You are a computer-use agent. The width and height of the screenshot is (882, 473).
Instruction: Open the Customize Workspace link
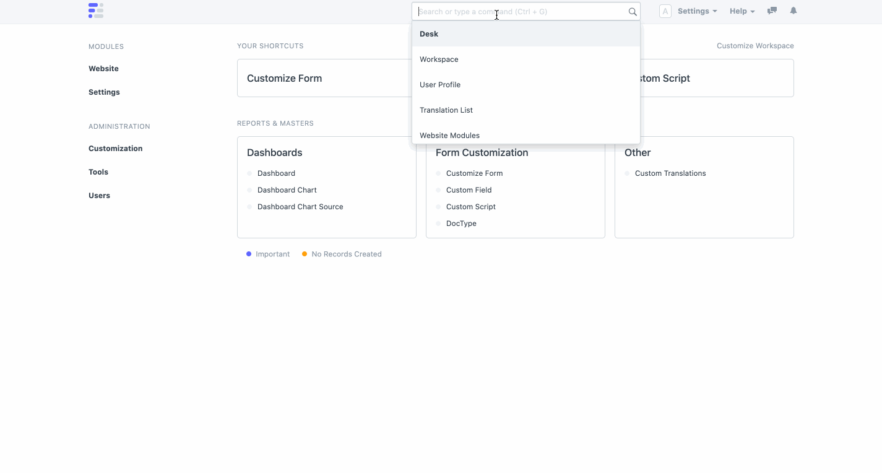pos(755,45)
